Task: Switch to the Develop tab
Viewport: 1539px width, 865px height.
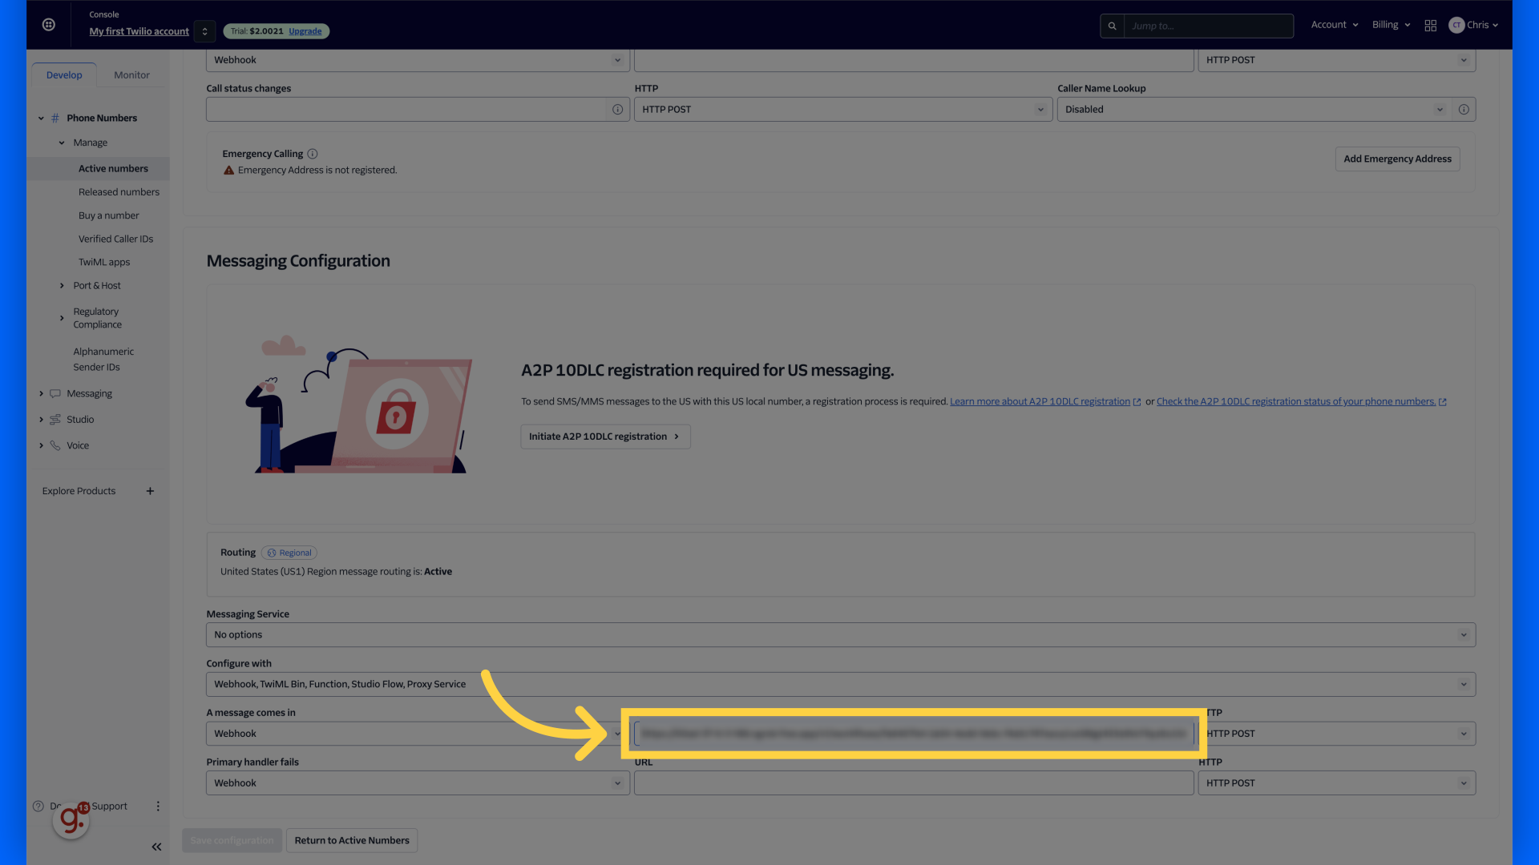Action: click(64, 75)
